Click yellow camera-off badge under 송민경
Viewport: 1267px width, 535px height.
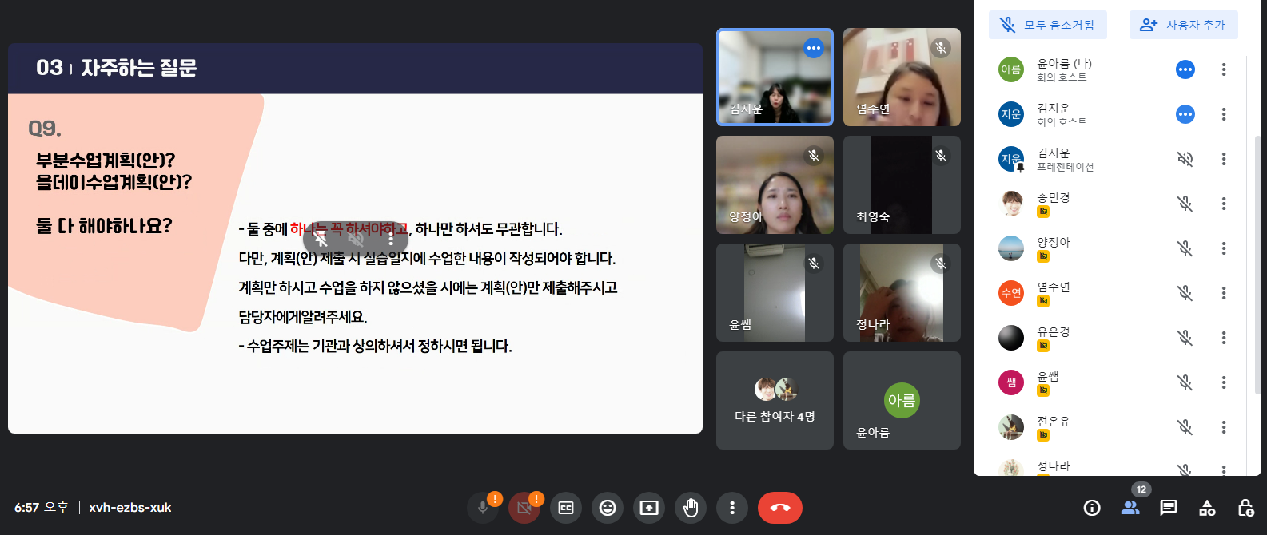point(1043,212)
